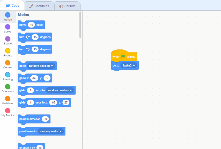Viewport: 221px width, 149px height.
Task: Select the Variables category circle
Action: point(8,99)
